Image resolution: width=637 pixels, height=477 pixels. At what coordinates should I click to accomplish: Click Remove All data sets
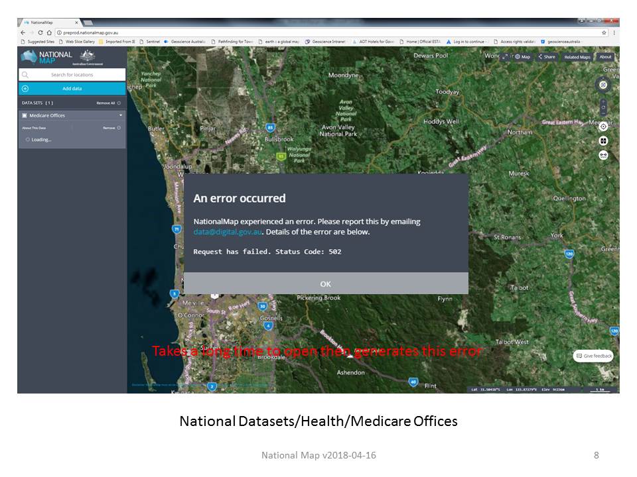(108, 103)
